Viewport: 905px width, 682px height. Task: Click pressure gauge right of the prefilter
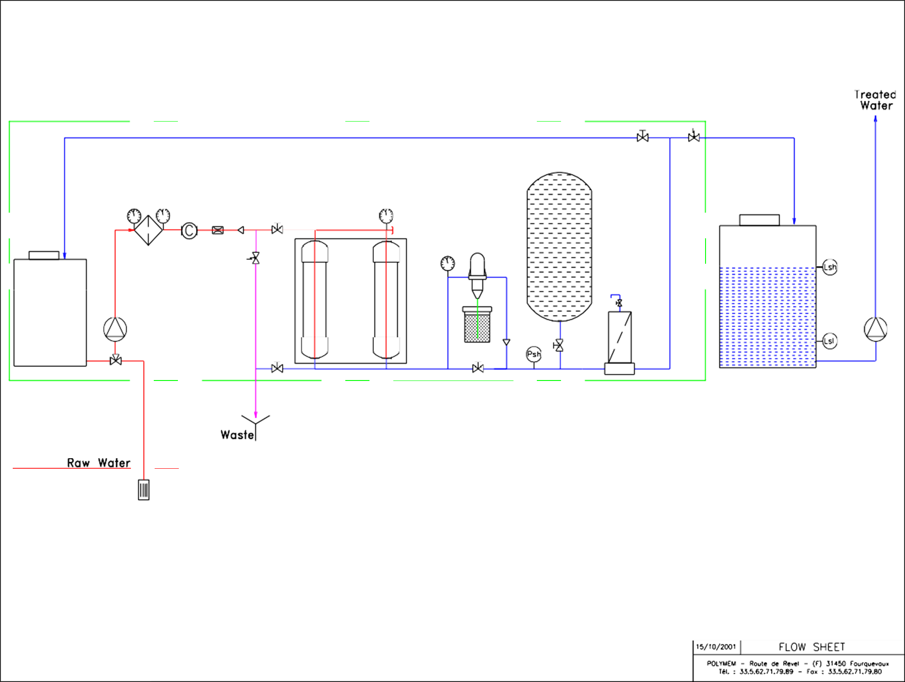tap(163, 216)
